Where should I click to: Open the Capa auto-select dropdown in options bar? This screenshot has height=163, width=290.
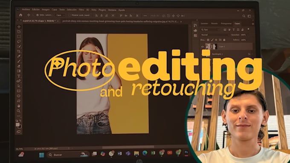60,15
